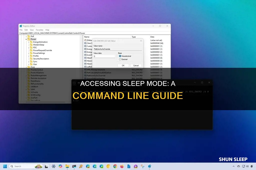The image size is (256, 170).
Task: Expand the Print key
Action: [x=26, y=67]
